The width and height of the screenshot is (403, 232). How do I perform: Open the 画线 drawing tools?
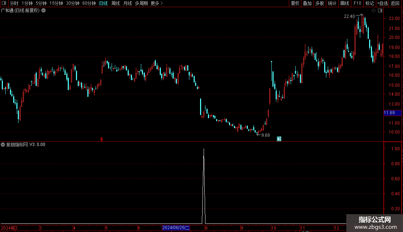345,3
